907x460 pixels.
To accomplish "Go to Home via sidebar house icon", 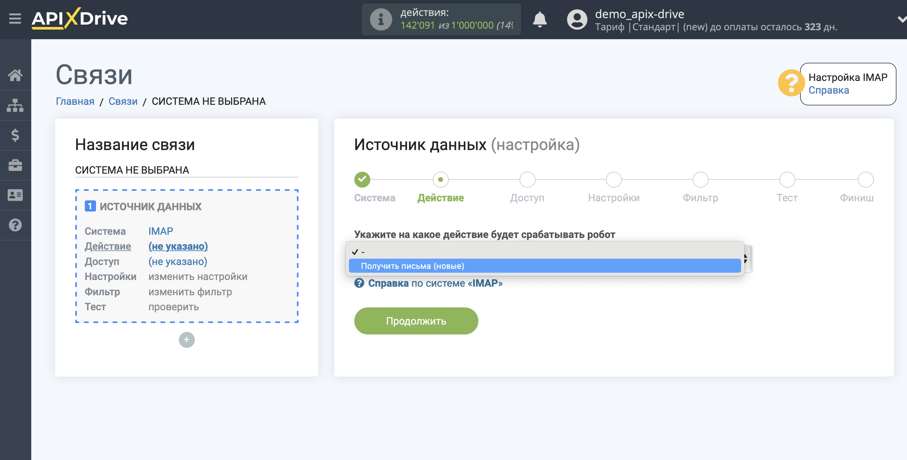I will [x=15, y=75].
